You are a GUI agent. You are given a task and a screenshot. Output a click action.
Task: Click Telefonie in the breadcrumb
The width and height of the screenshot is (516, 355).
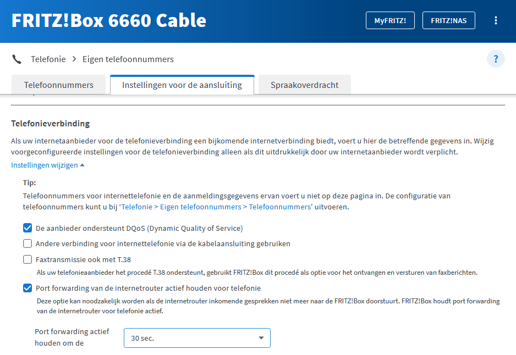48,59
